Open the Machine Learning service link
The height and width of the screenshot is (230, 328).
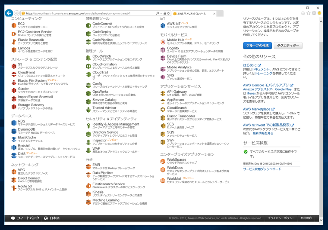click(106, 200)
